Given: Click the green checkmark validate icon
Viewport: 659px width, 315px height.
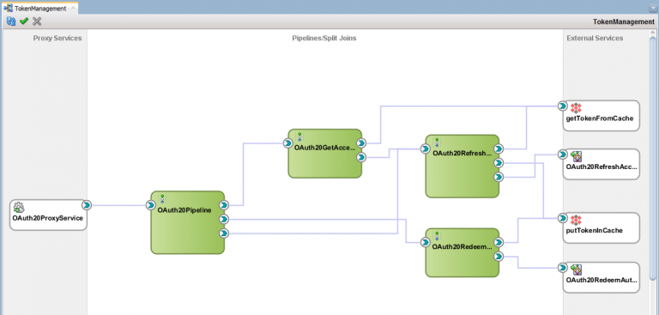Looking at the screenshot, I should [24, 21].
